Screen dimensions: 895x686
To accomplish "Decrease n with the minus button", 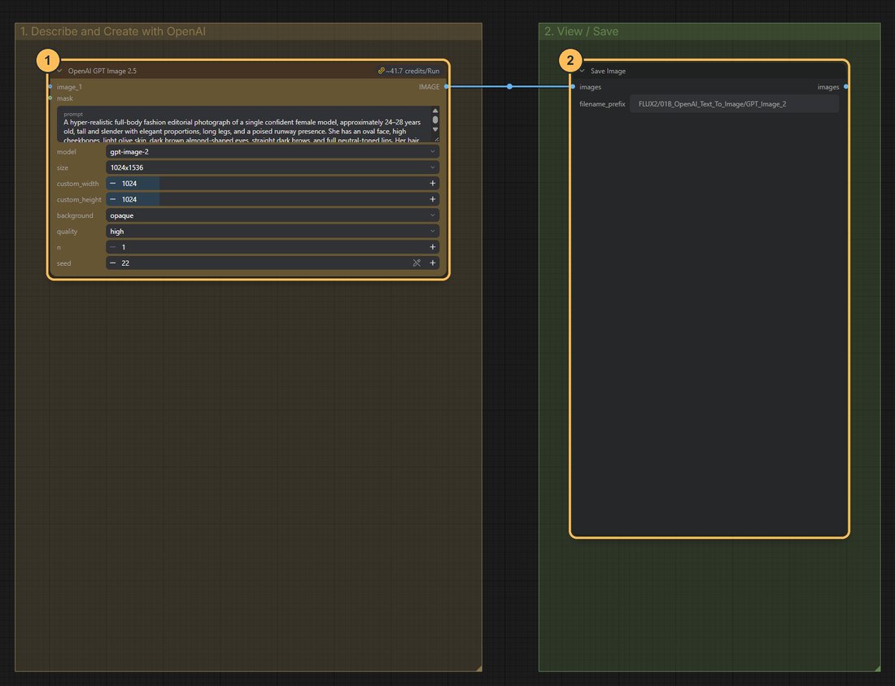I will 112,247.
